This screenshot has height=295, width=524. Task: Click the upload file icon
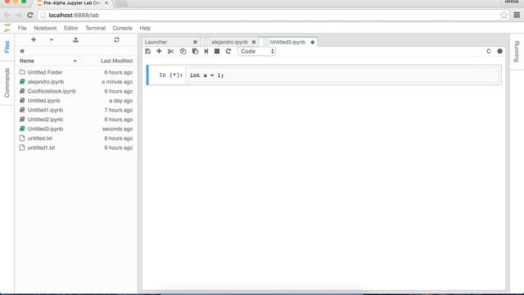[x=76, y=40]
